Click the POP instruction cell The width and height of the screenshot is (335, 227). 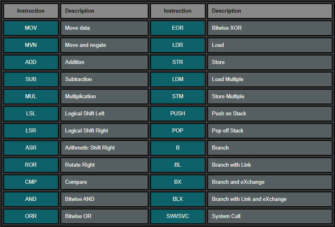point(178,131)
